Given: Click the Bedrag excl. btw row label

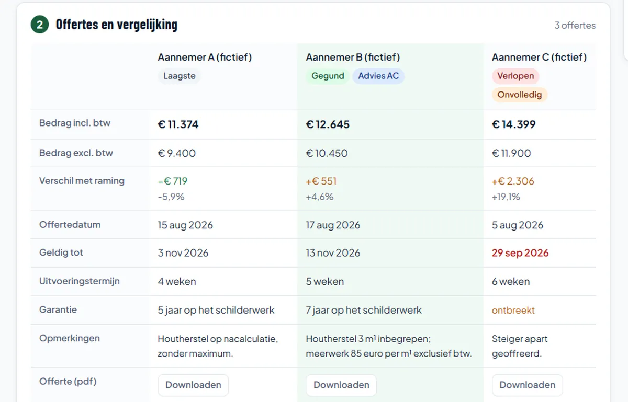Looking at the screenshot, I should 76,153.
